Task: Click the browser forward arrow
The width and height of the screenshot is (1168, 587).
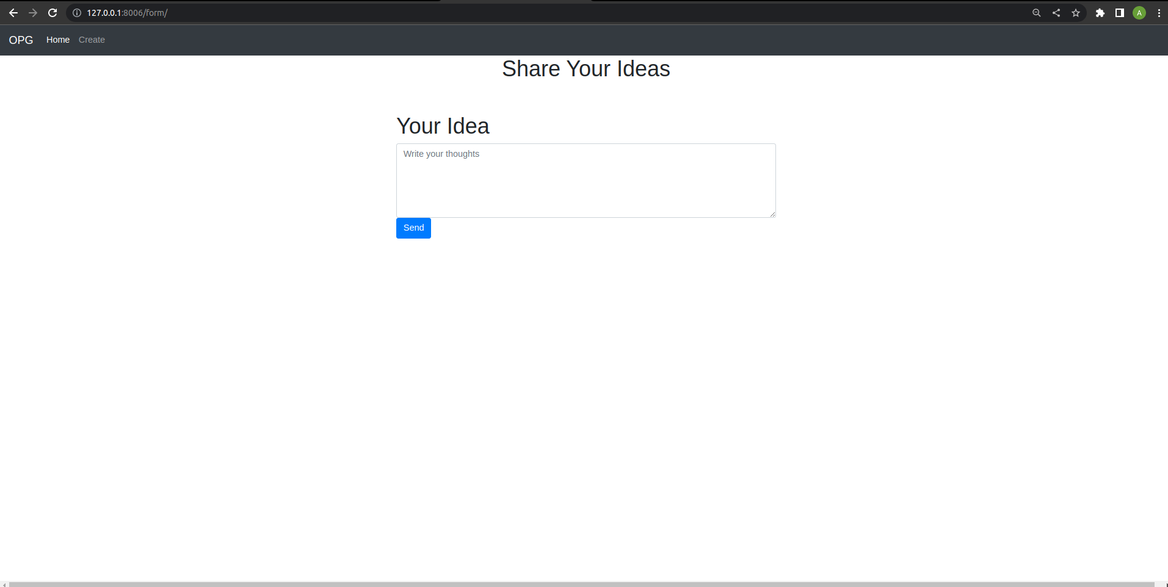Action: pos(33,12)
